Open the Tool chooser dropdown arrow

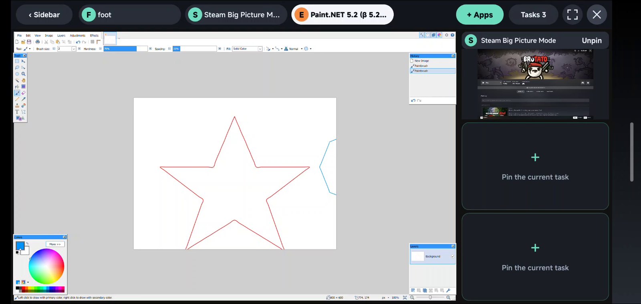(x=30, y=49)
